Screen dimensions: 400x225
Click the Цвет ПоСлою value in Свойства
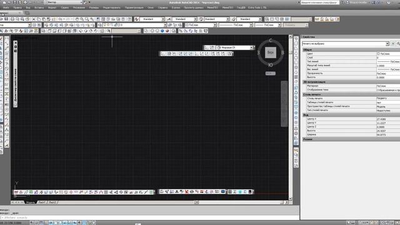coord(388,54)
